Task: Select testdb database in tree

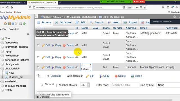Action: (8, 90)
